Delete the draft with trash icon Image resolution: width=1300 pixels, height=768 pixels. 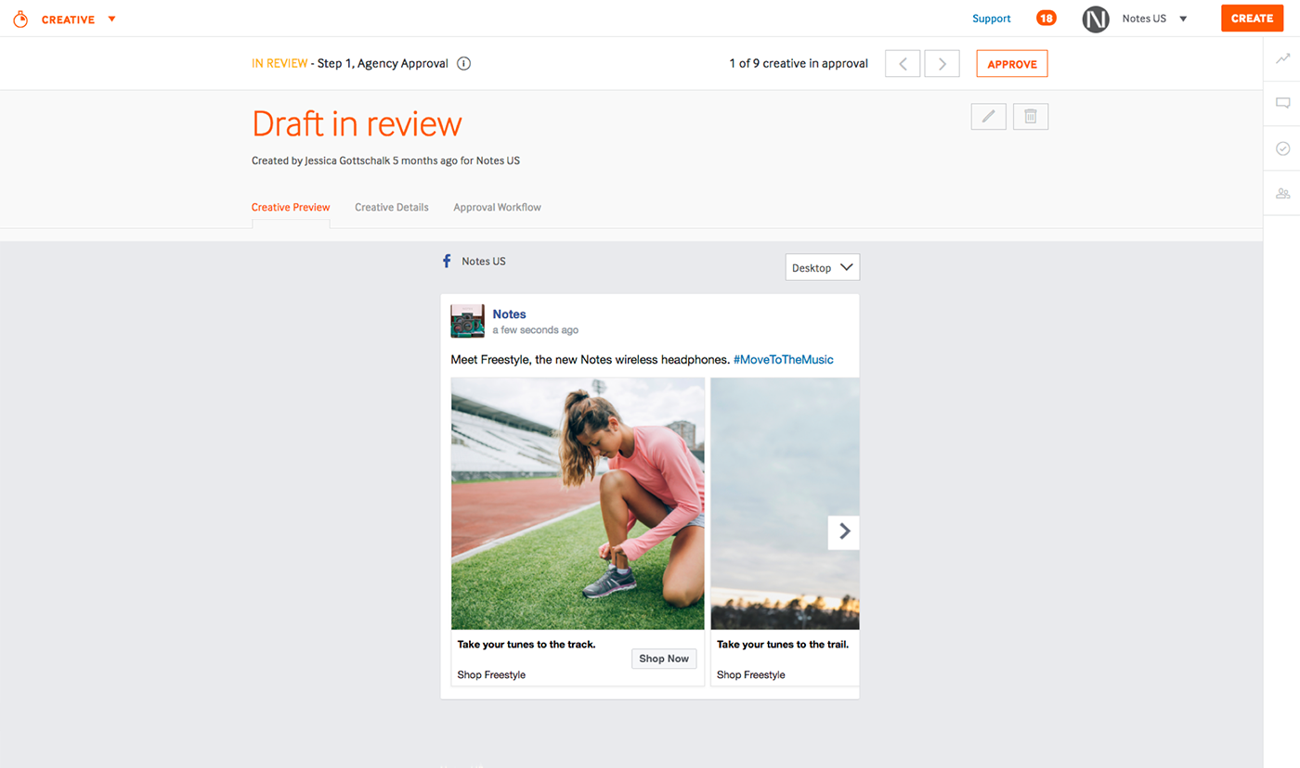coord(1031,117)
